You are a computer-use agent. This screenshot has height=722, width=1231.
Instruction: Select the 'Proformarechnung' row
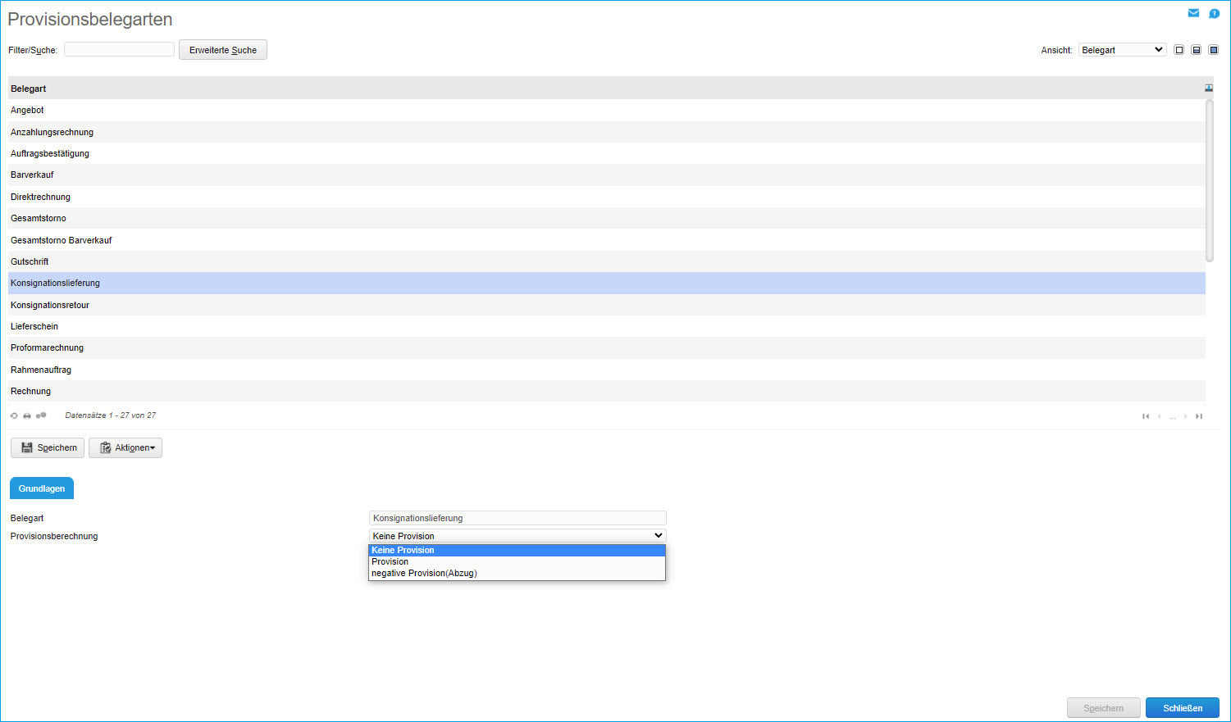(607, 347)
